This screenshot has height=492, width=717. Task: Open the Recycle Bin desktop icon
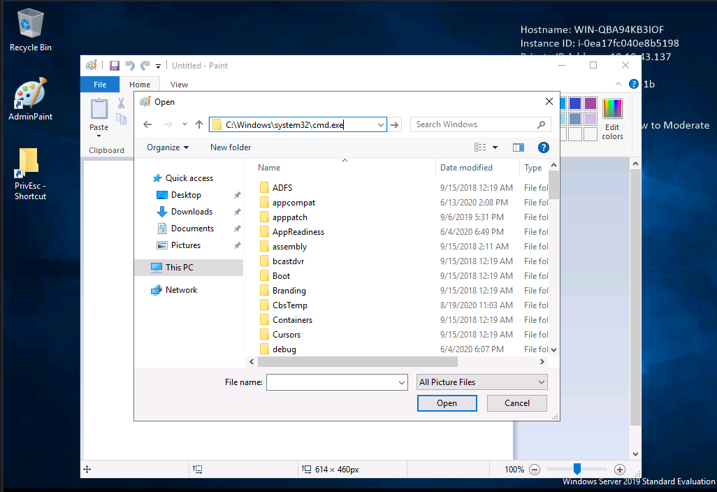pyautogui.click(x=30, y=31)
